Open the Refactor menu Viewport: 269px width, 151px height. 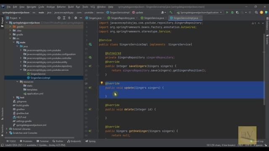click(x=61, y=7)
